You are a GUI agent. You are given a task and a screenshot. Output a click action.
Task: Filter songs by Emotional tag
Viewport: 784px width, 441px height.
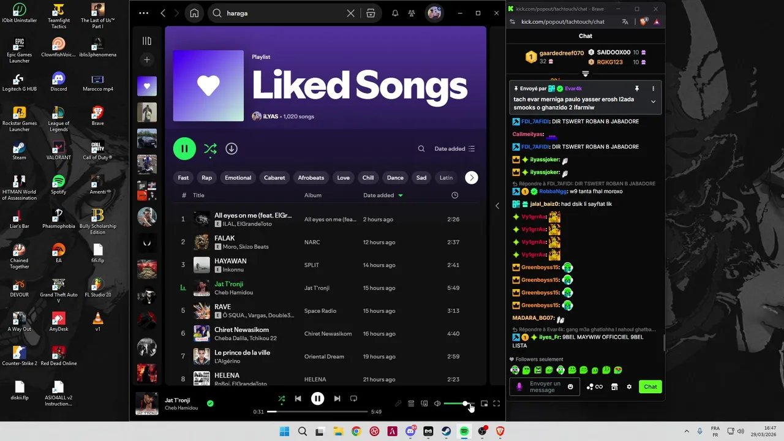(238, 178)
